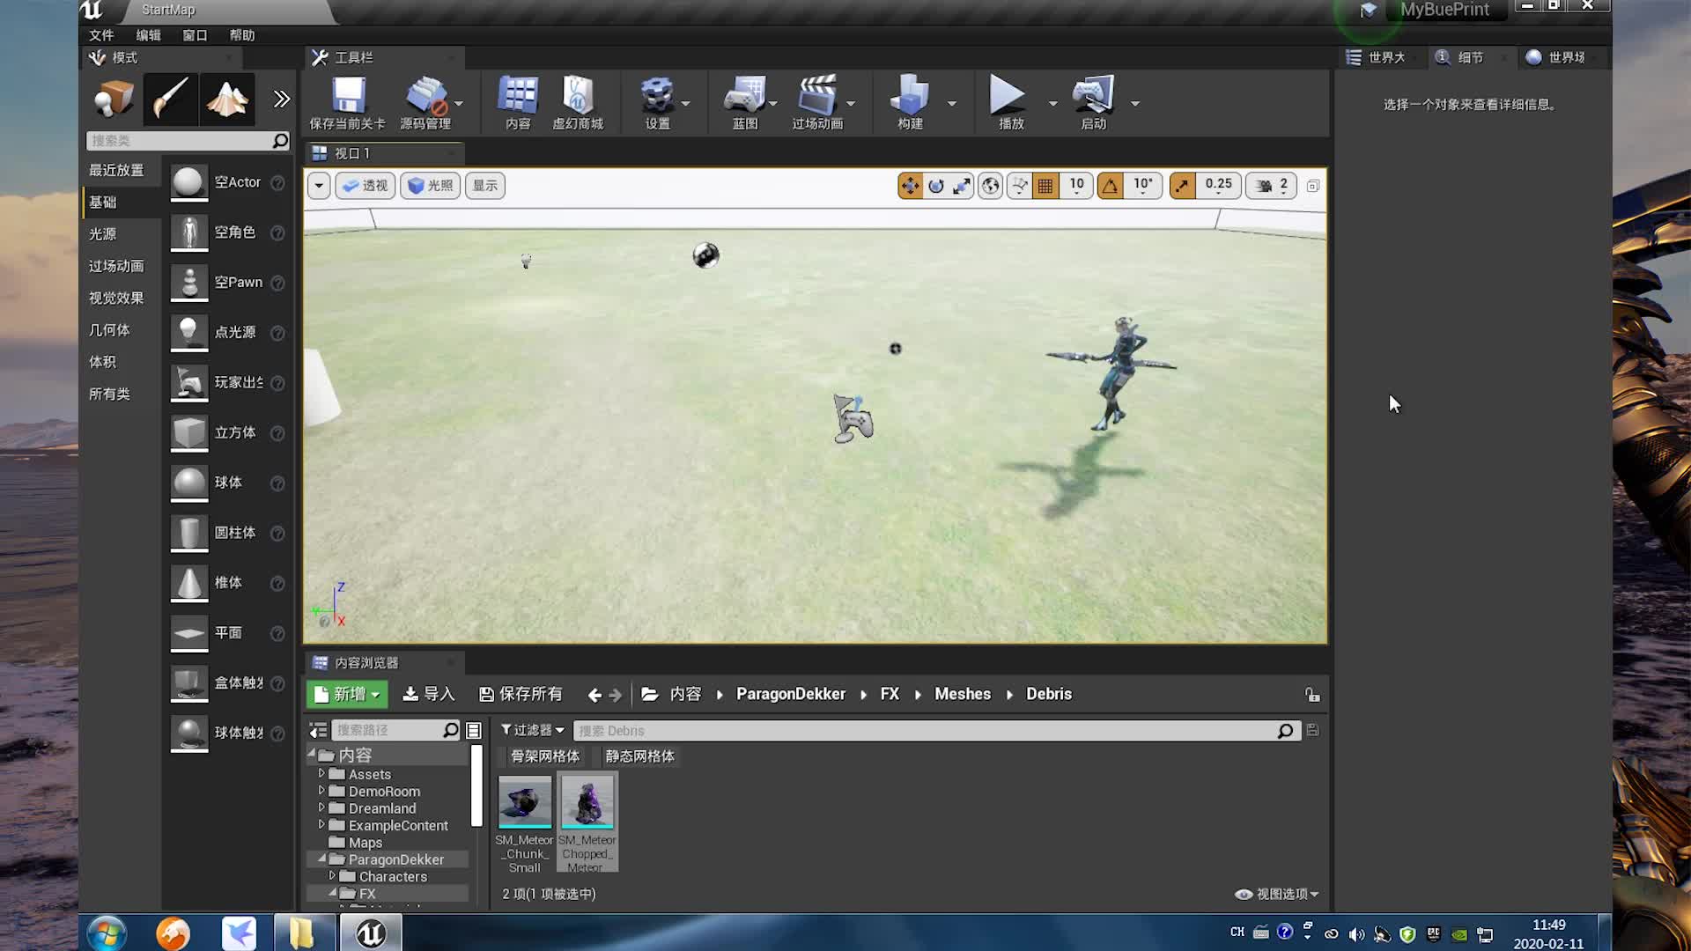Switch to the 细节 details tab

click(x=1470, y=57)
